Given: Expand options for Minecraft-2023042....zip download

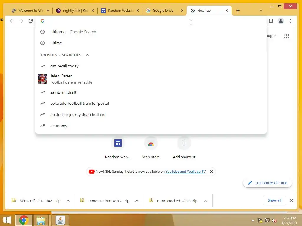Looking at the screenshot, I should pyautogui.click(x=68, y=201).
